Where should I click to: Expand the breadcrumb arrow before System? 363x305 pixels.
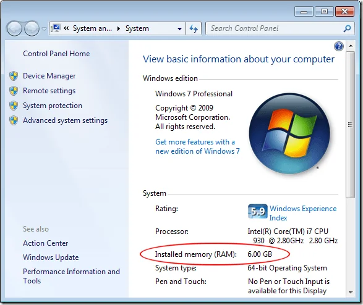click(119, 28)
